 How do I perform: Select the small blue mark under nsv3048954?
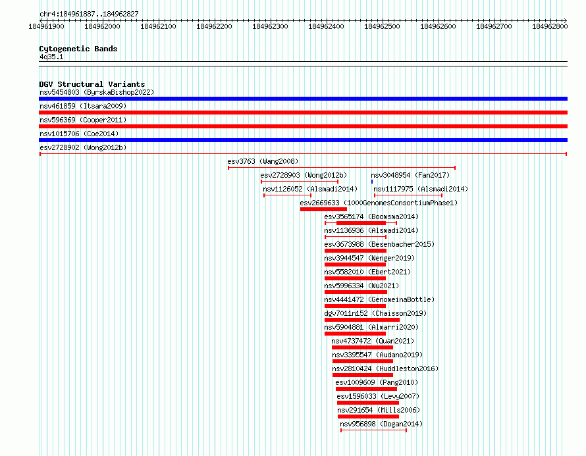click(x=372, y=182)
